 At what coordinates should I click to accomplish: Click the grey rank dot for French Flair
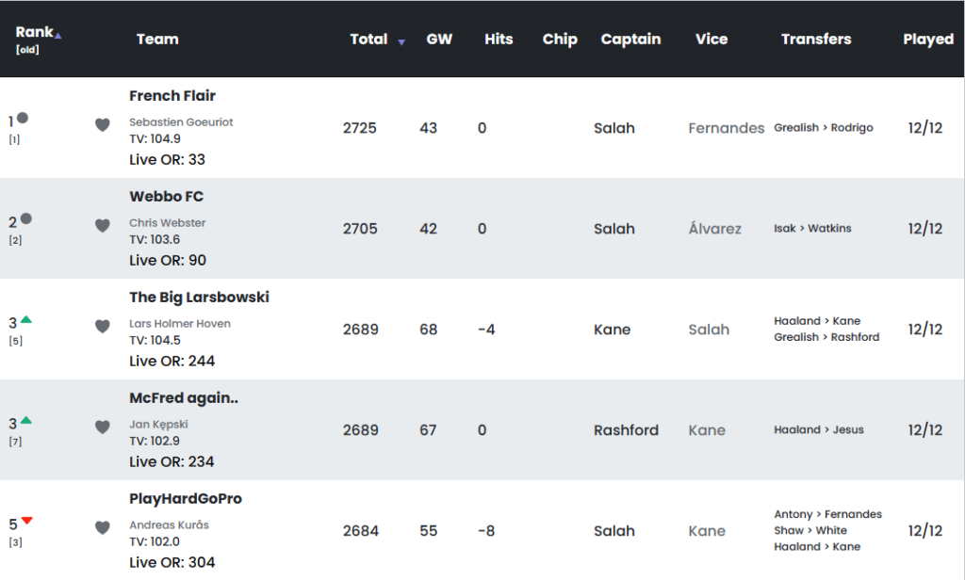click(x=23, y=118)
